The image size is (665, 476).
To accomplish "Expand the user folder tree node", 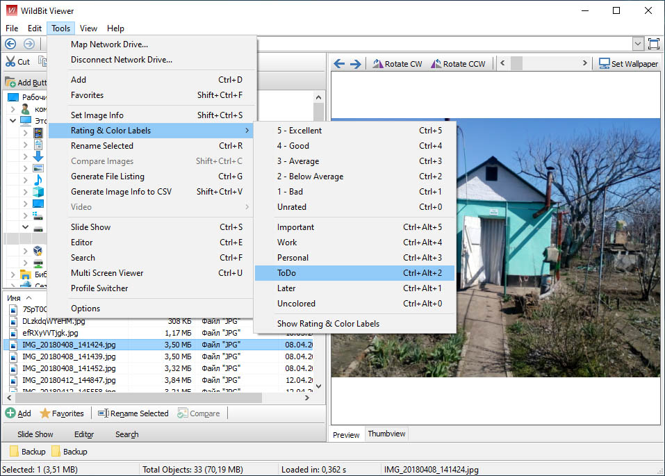I will point(13,109).
